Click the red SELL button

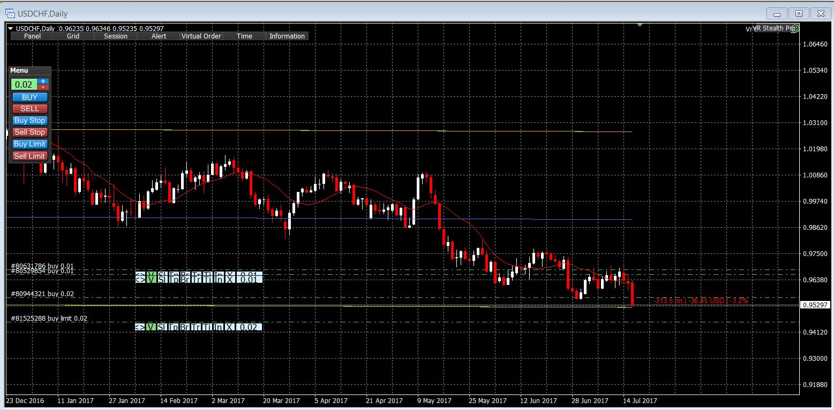(30, 109)
